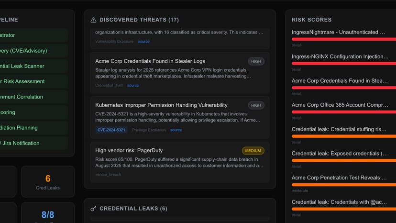Select the Jira Notification pipeline step
396x223 pixels.
click(x=34, y=144)
